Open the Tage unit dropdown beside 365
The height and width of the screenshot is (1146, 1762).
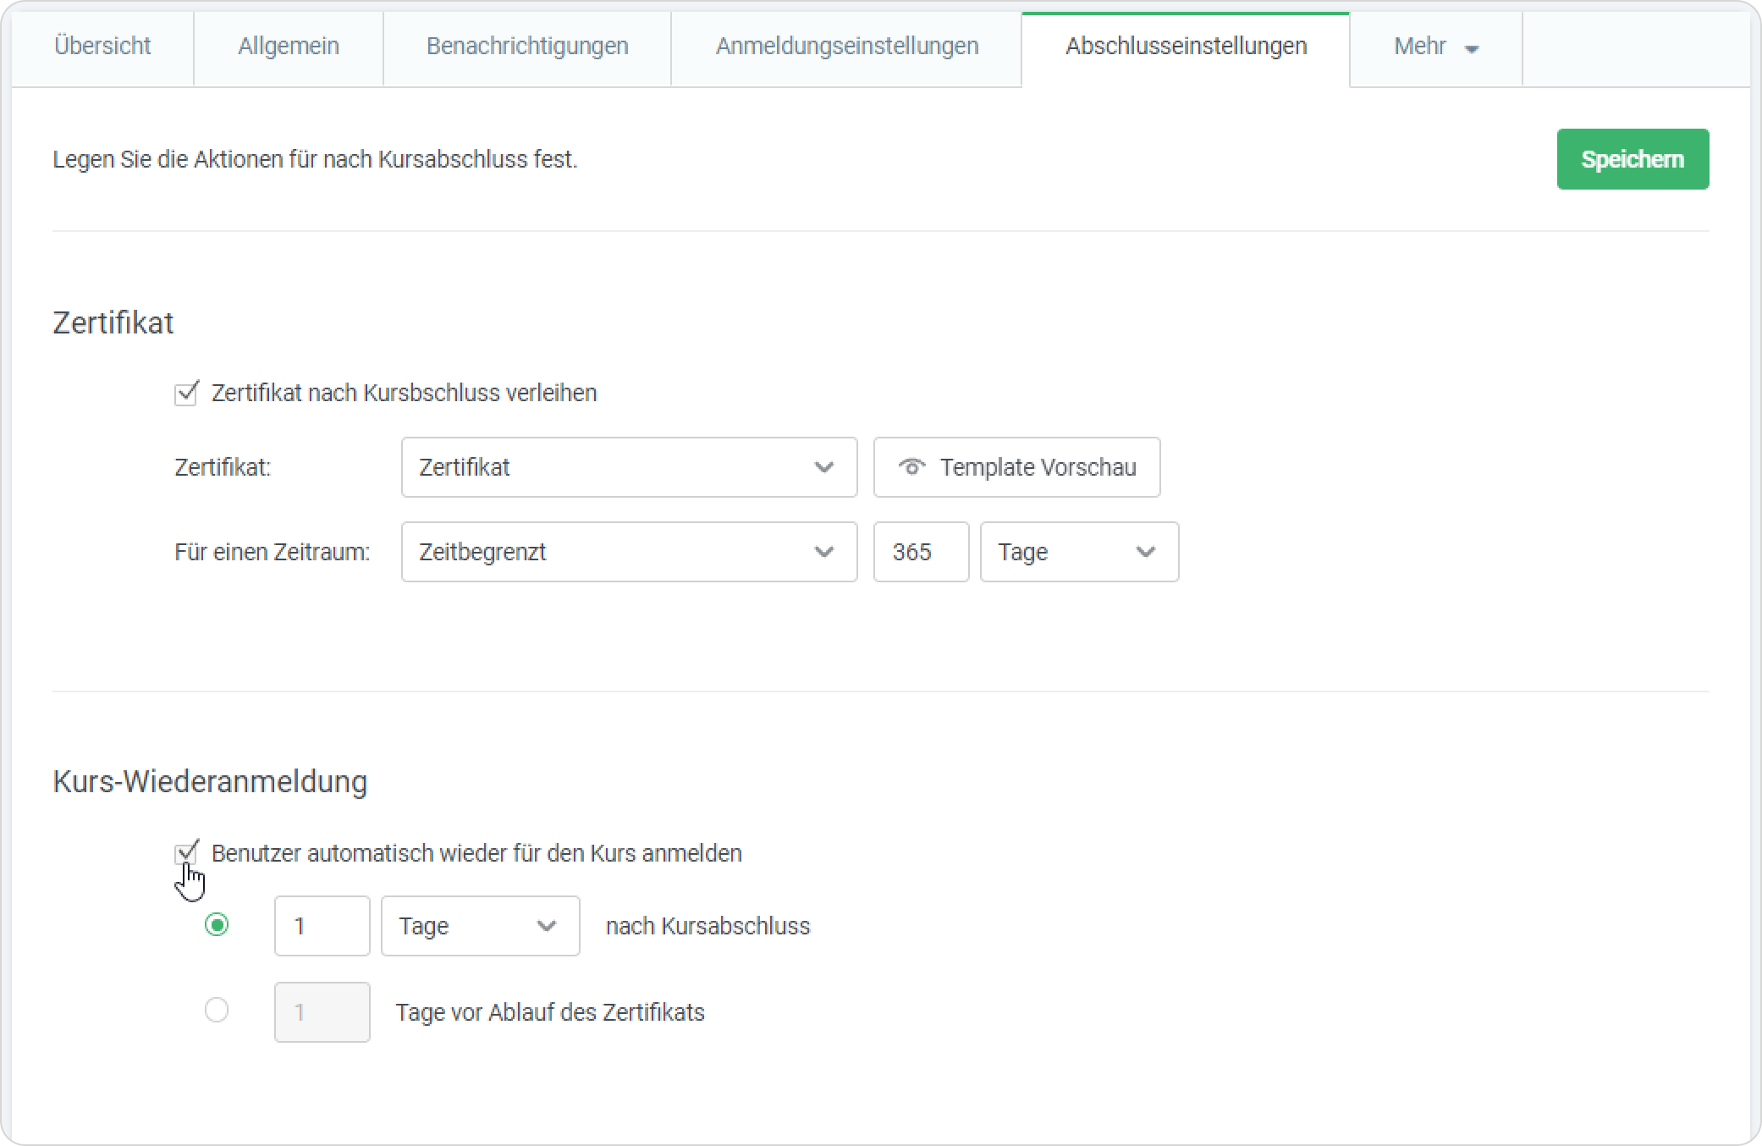pos(1079,552)
